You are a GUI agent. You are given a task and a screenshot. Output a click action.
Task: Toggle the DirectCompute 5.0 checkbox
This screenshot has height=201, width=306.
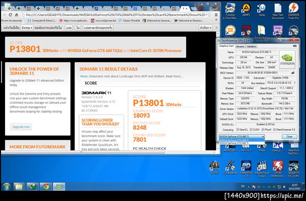coord(274,130)
